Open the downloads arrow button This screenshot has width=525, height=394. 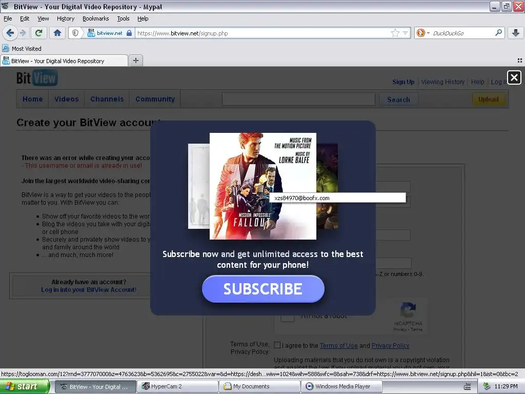pos(516,33)
